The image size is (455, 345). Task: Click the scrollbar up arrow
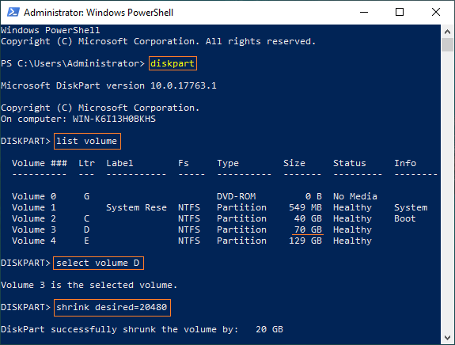click(447, 32)
